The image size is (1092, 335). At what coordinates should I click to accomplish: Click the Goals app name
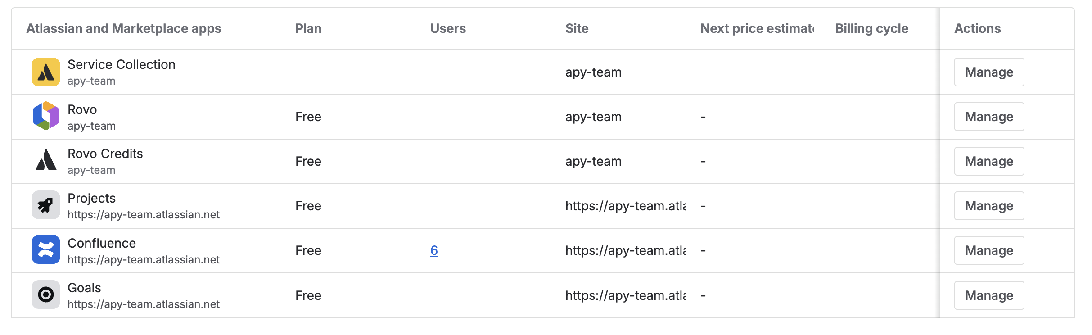84,288
